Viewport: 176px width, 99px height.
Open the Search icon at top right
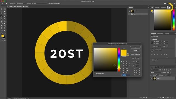pyautogui.click(x=167, y=4)
